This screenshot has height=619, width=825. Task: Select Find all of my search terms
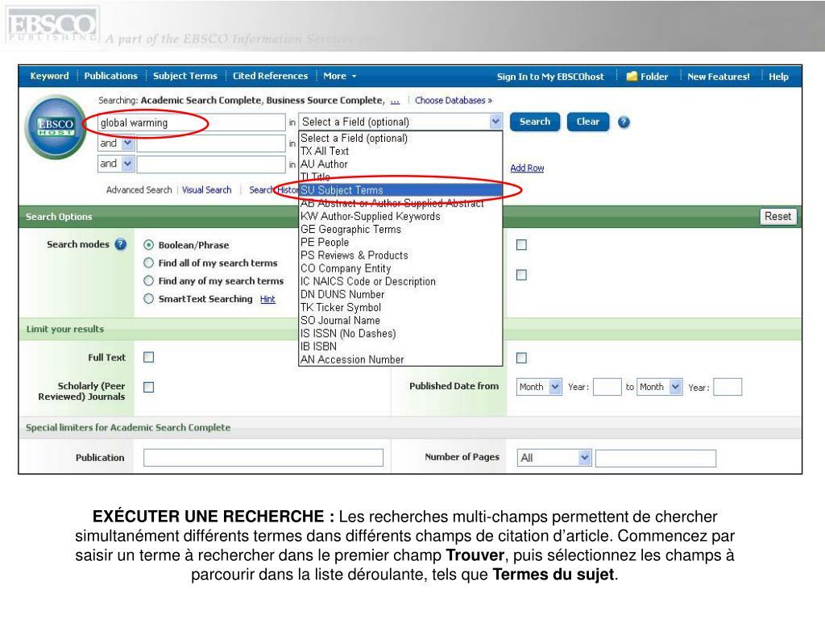click(x=149, y=263)
